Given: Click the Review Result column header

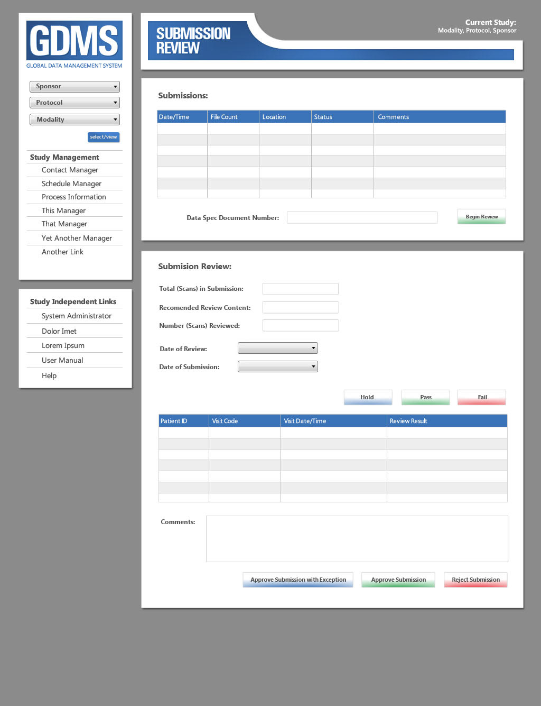Looking at the screenshot, I should tap(447, 421).
